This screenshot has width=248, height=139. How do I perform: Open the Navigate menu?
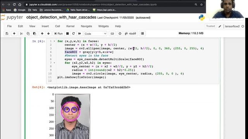coord(86,26)
